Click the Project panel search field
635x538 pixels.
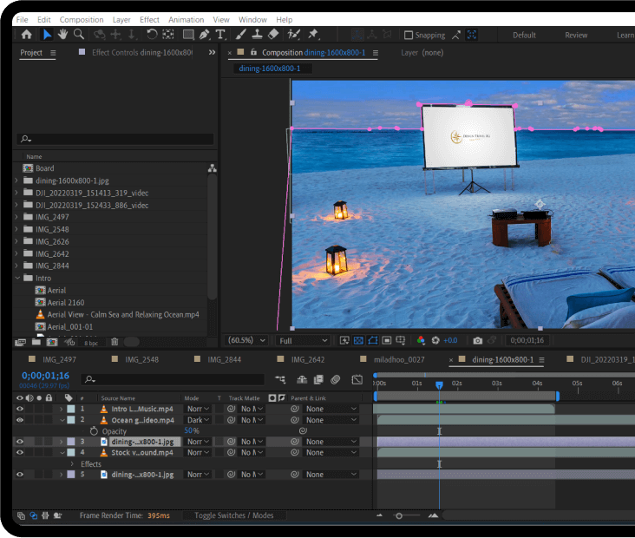(115, 139)
